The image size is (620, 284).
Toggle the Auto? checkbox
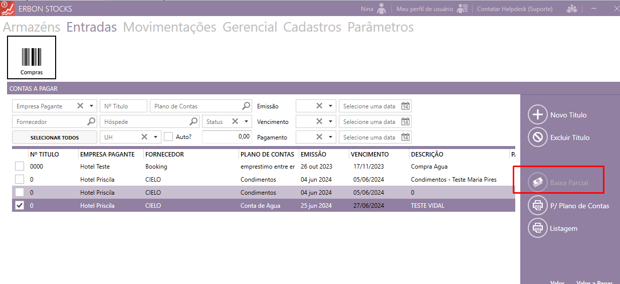pos(169,136)
